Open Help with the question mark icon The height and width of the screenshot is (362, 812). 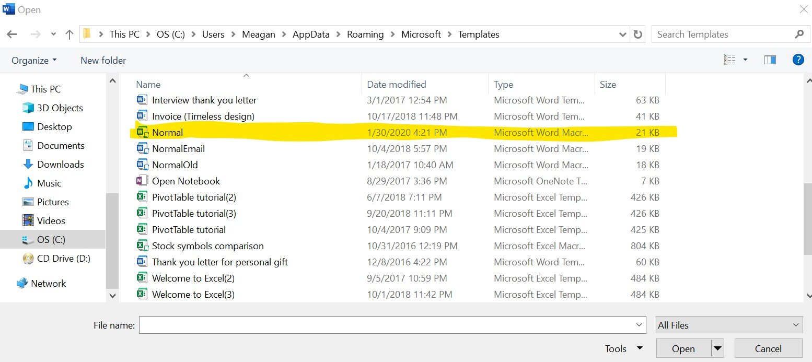tap(798, 60)
